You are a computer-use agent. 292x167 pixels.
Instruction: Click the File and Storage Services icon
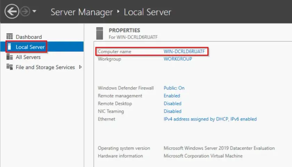pyautogui.click(x=10, y=67)
